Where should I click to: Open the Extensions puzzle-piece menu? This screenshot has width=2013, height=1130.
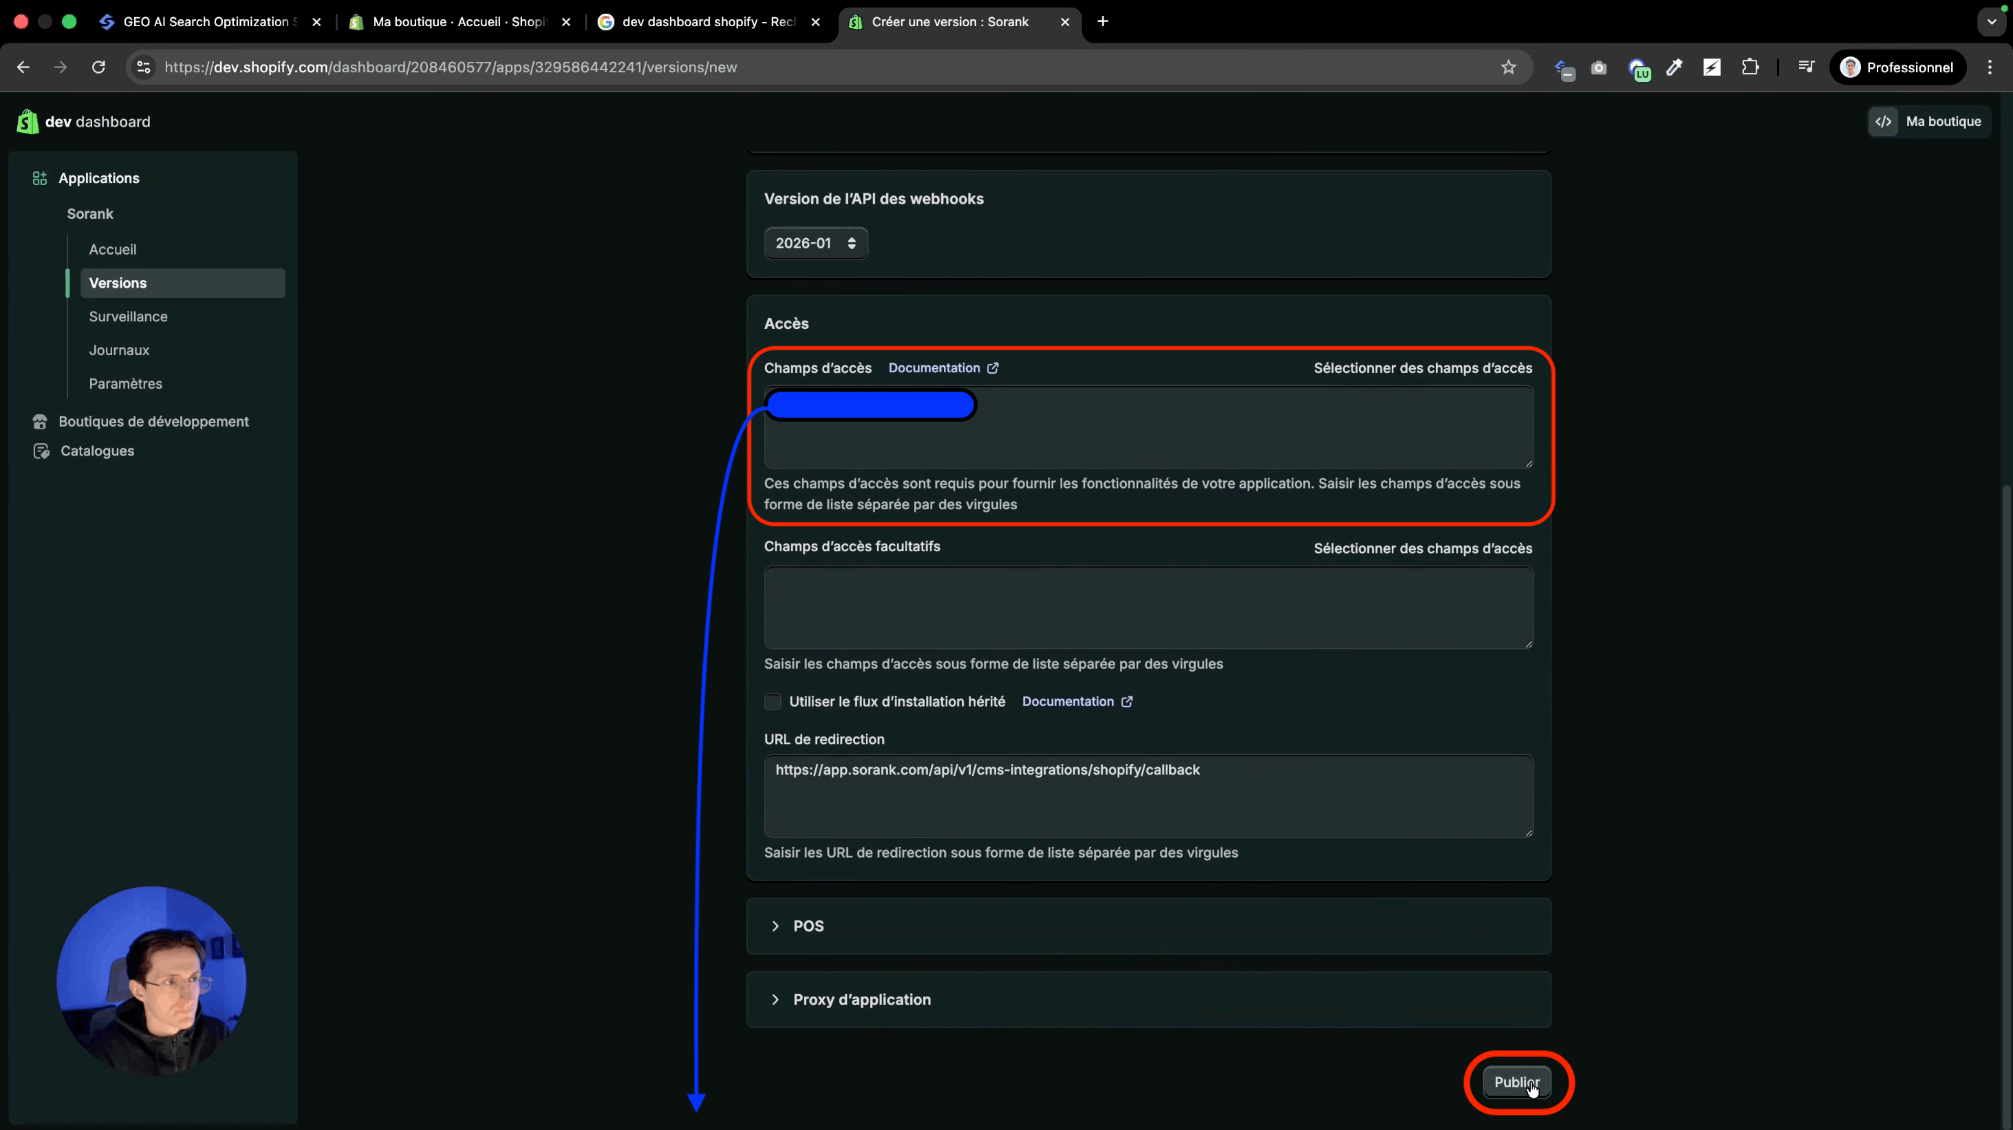point(1750,67)
